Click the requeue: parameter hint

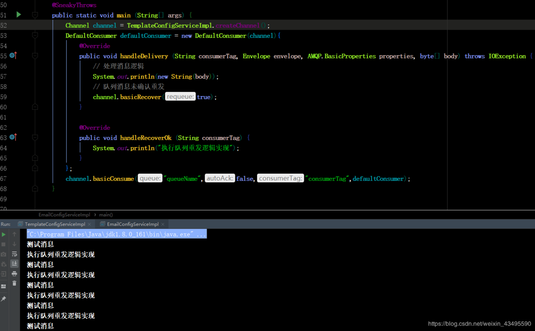tap(181, 97)
